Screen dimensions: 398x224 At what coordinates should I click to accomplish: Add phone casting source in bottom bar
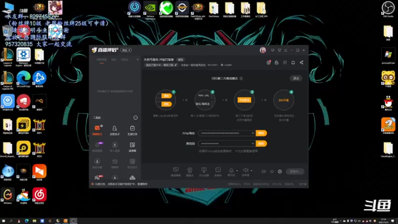click(x=204, y=171)
